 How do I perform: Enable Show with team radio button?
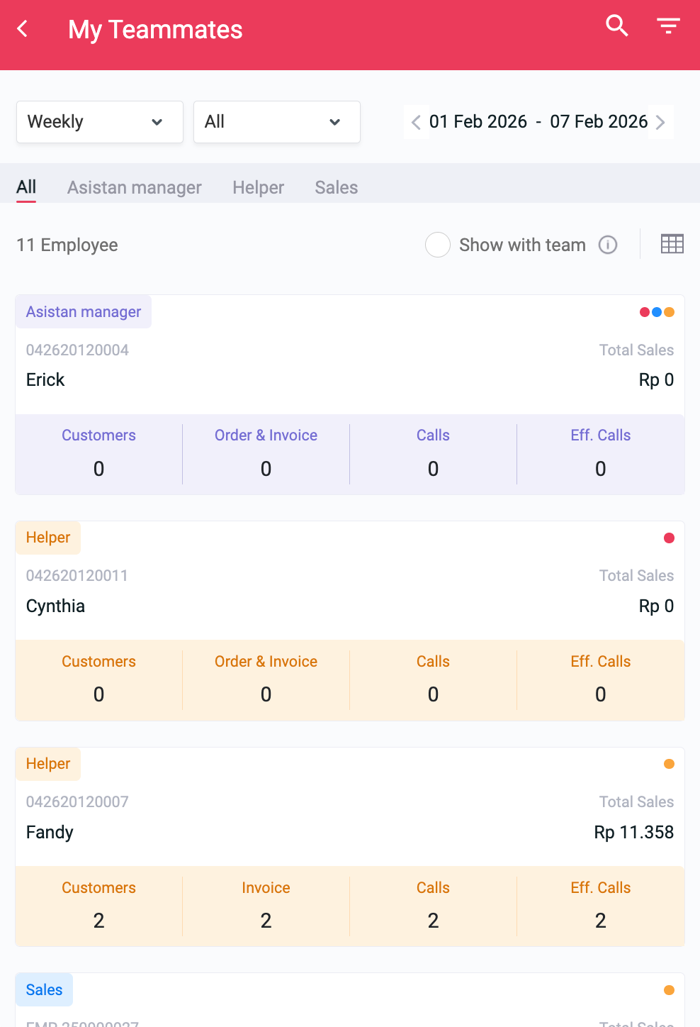[x=438, y=245]
